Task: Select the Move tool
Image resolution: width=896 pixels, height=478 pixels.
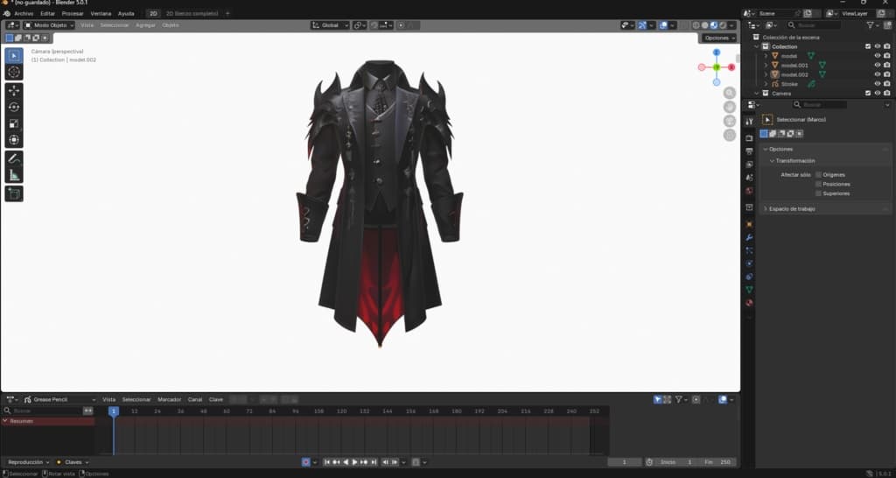Action: coord(14,90)
